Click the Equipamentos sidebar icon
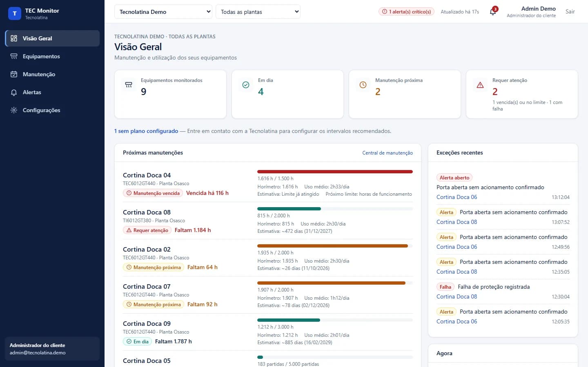Screen dimensions: 588x367 point(14,56)
